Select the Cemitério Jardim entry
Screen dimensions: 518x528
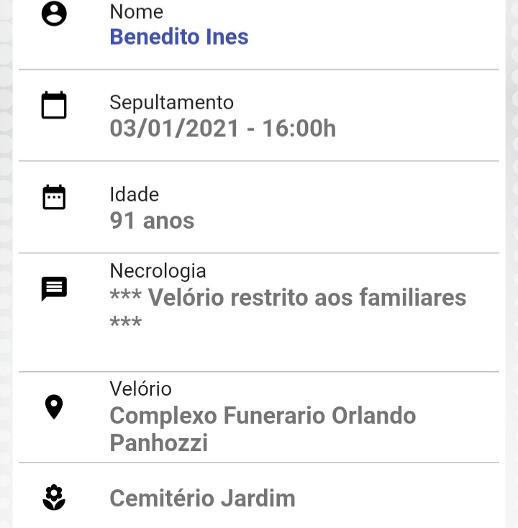pos(202,498)
